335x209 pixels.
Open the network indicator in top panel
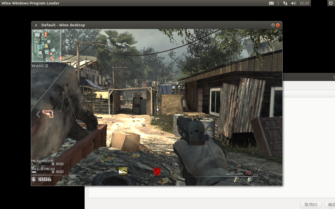tap(285, 3)
